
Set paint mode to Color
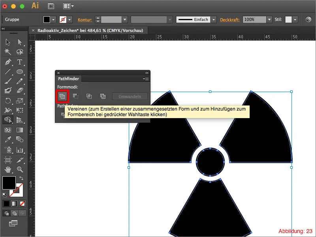pos(6,203)
